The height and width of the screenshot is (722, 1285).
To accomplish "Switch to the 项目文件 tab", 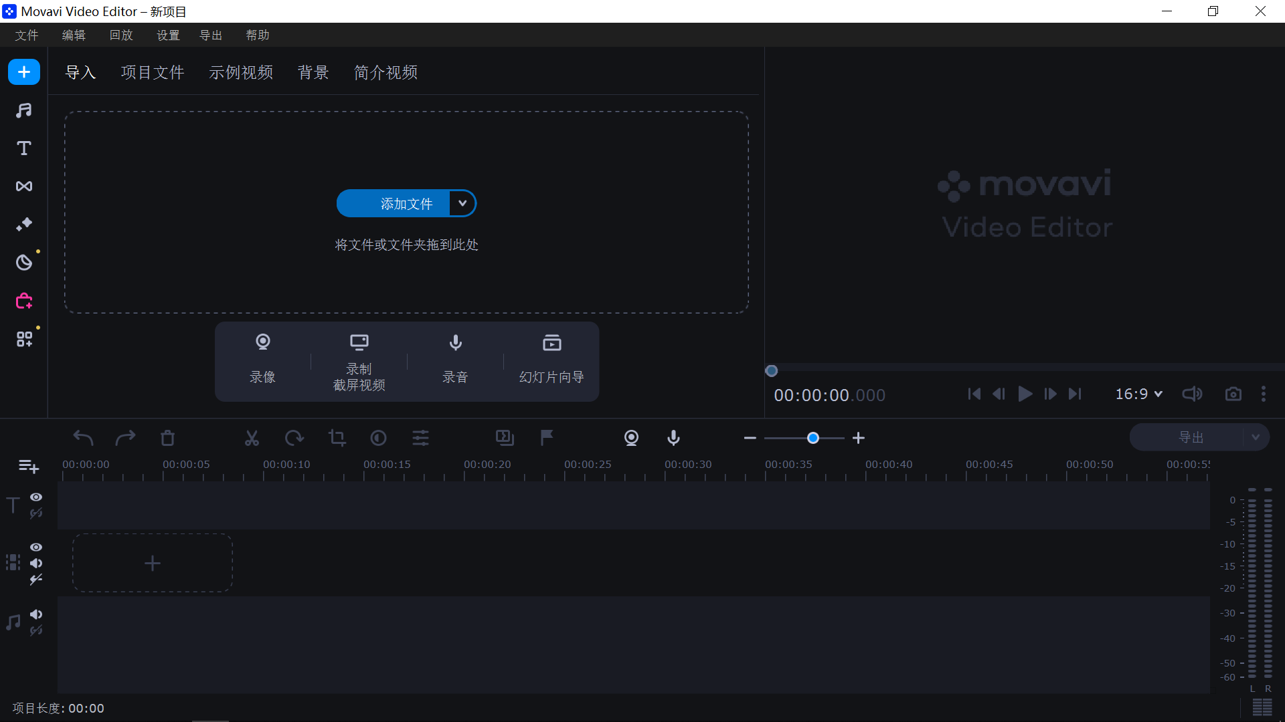I will point(153,72).
